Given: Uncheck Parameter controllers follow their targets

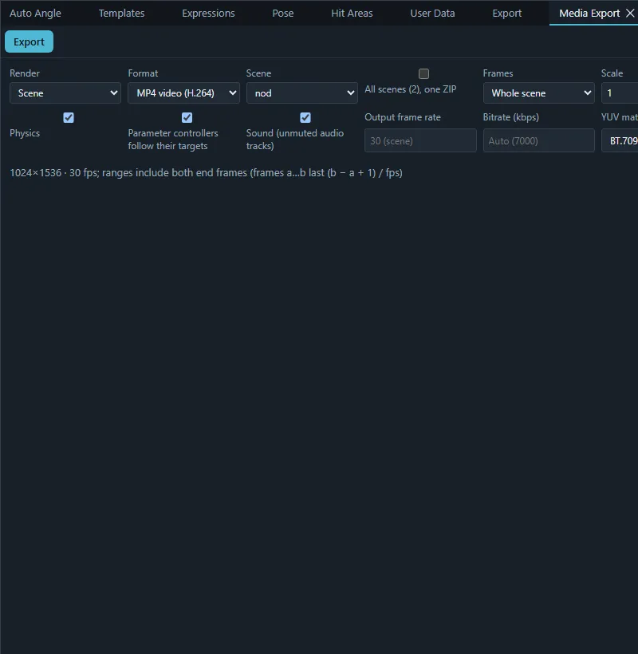Looking at the screenshot, I should pos(187,117).
